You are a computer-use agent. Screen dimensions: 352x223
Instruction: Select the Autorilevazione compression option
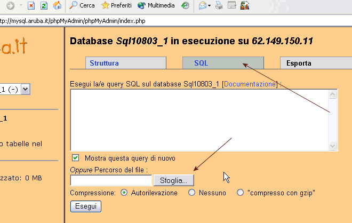(124, 193)
